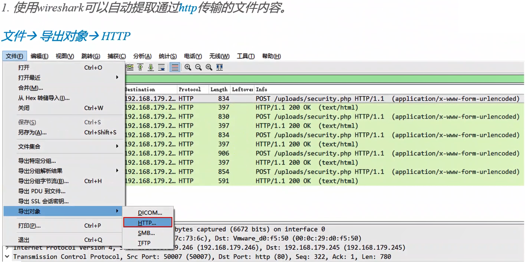The height and width of the screenshot is (262, 525).
Task: Open the 帮助(H) menu
Action: [x=271, y=56]
